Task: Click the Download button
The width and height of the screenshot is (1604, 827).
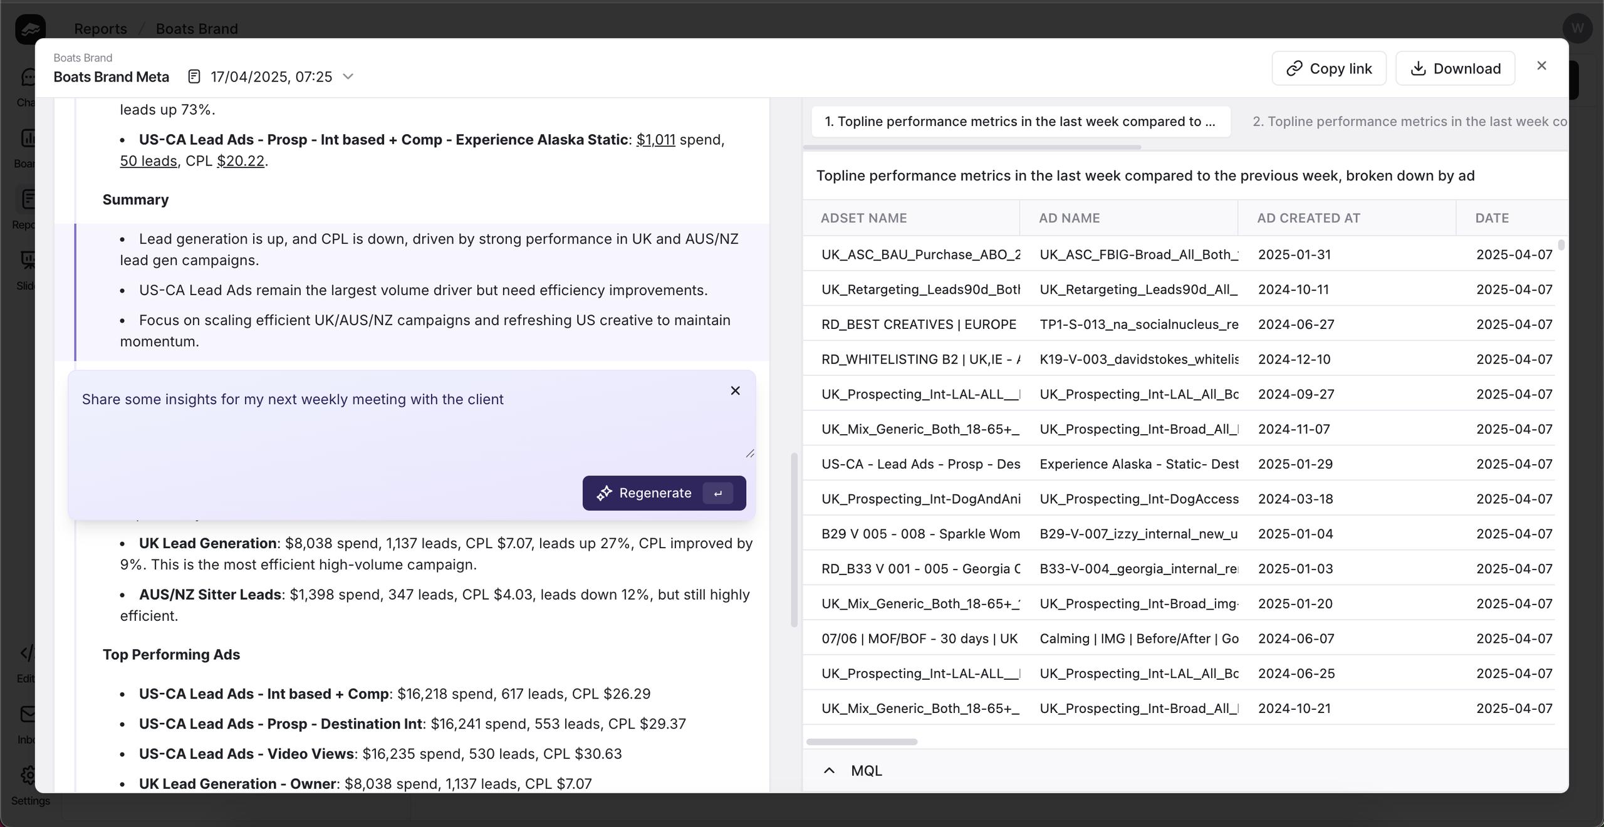Action: [x=1455, y=68]
